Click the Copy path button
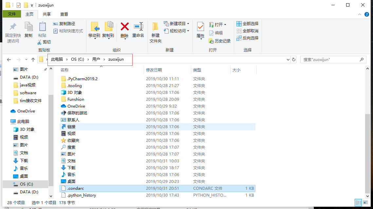373x209 pixels. point(64,24)
